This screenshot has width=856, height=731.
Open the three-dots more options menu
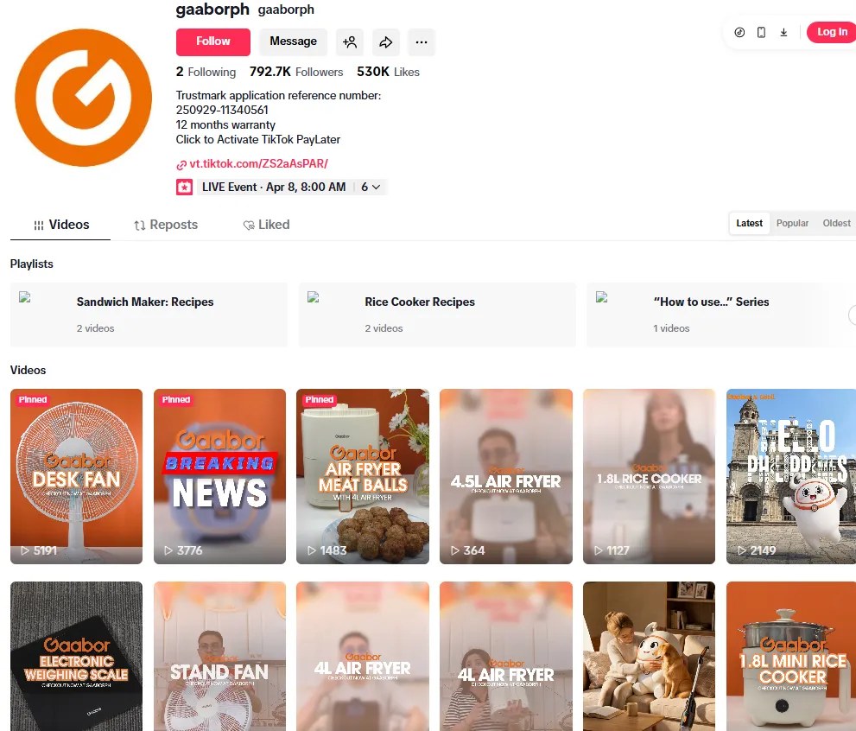[x=421, y=41]
